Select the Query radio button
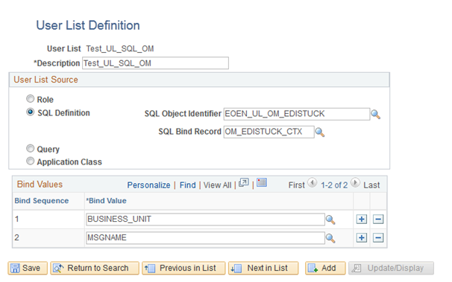 [x=30, y=148]
